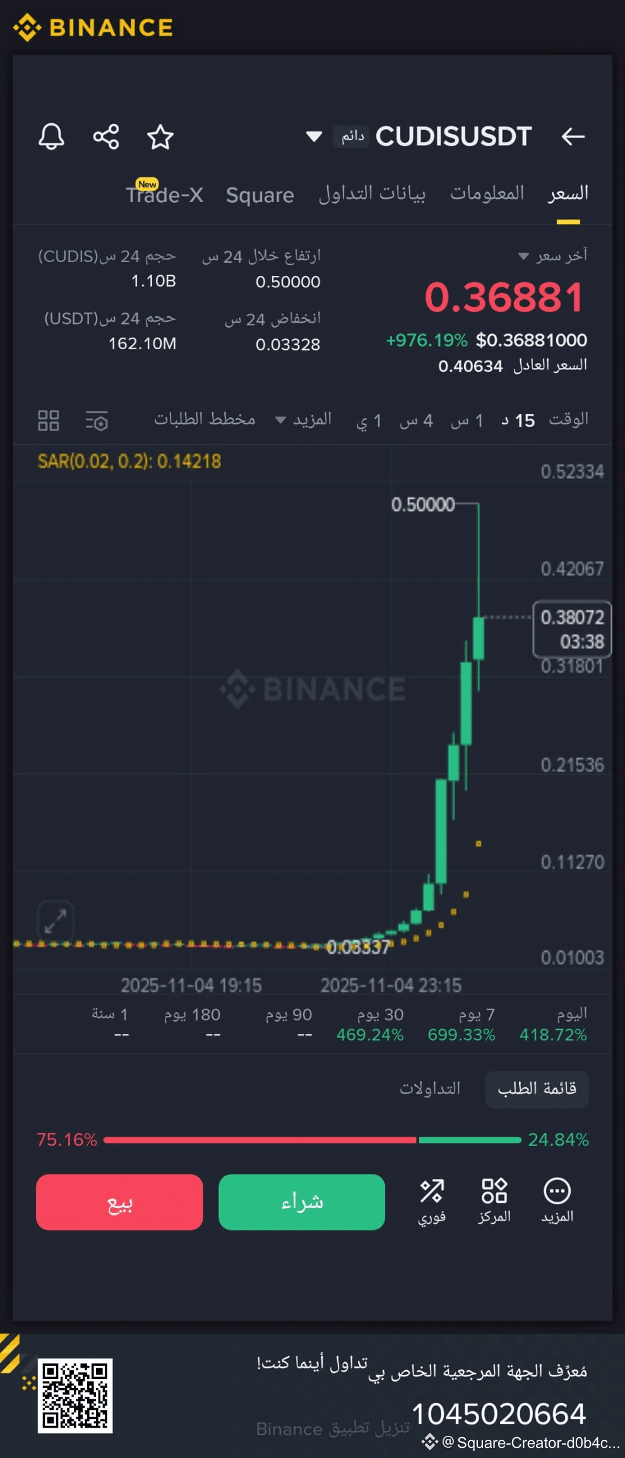Open chart layout grid icon
Screen dimensions: 625x1458
(49, 421)
